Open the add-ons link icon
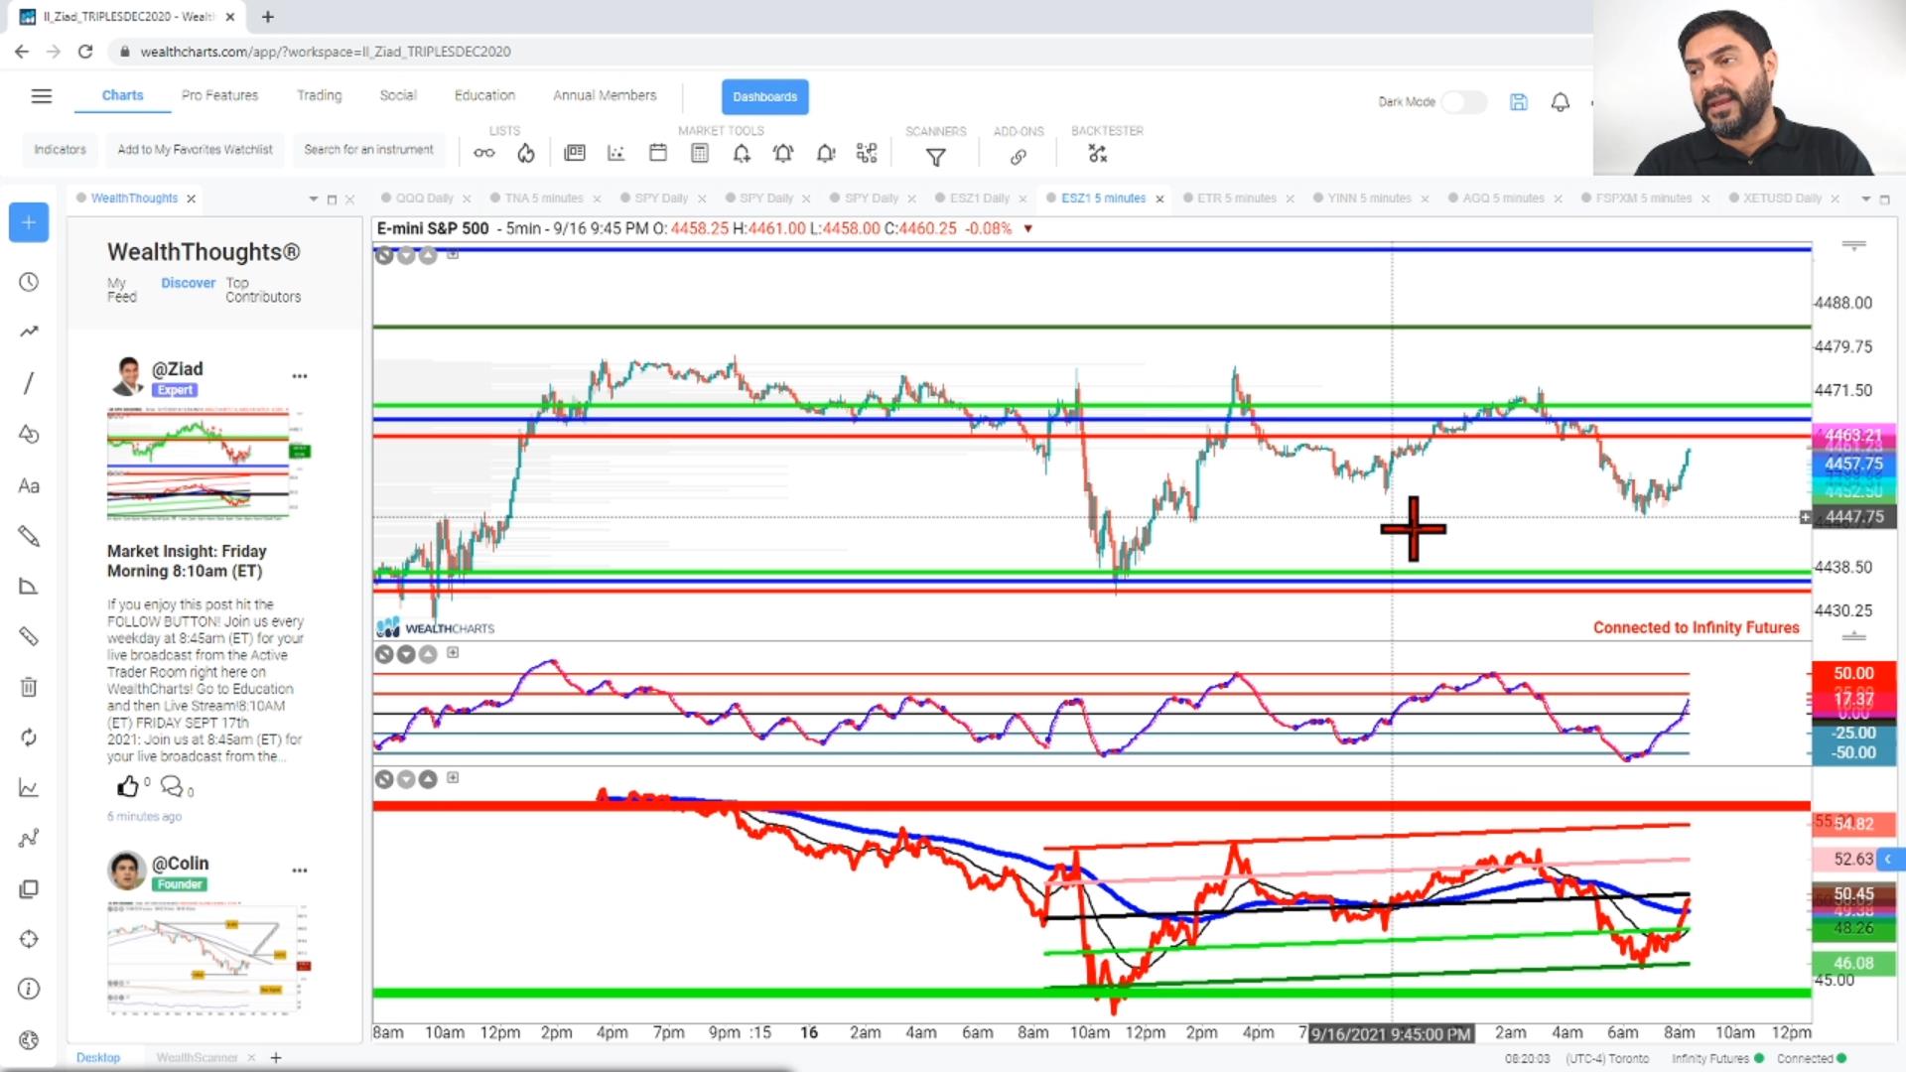Image resolution: width=1906 pixels, height=1072 pixels. tap(1019, 156)
